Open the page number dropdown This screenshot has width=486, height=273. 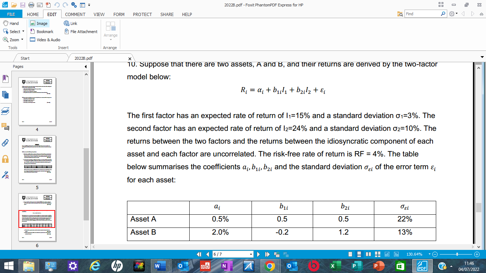(x=251, y=255)
